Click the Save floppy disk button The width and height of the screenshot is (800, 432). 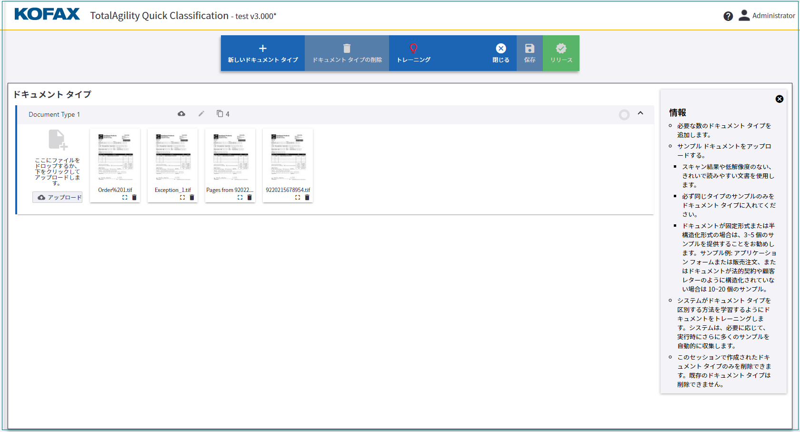530,53
